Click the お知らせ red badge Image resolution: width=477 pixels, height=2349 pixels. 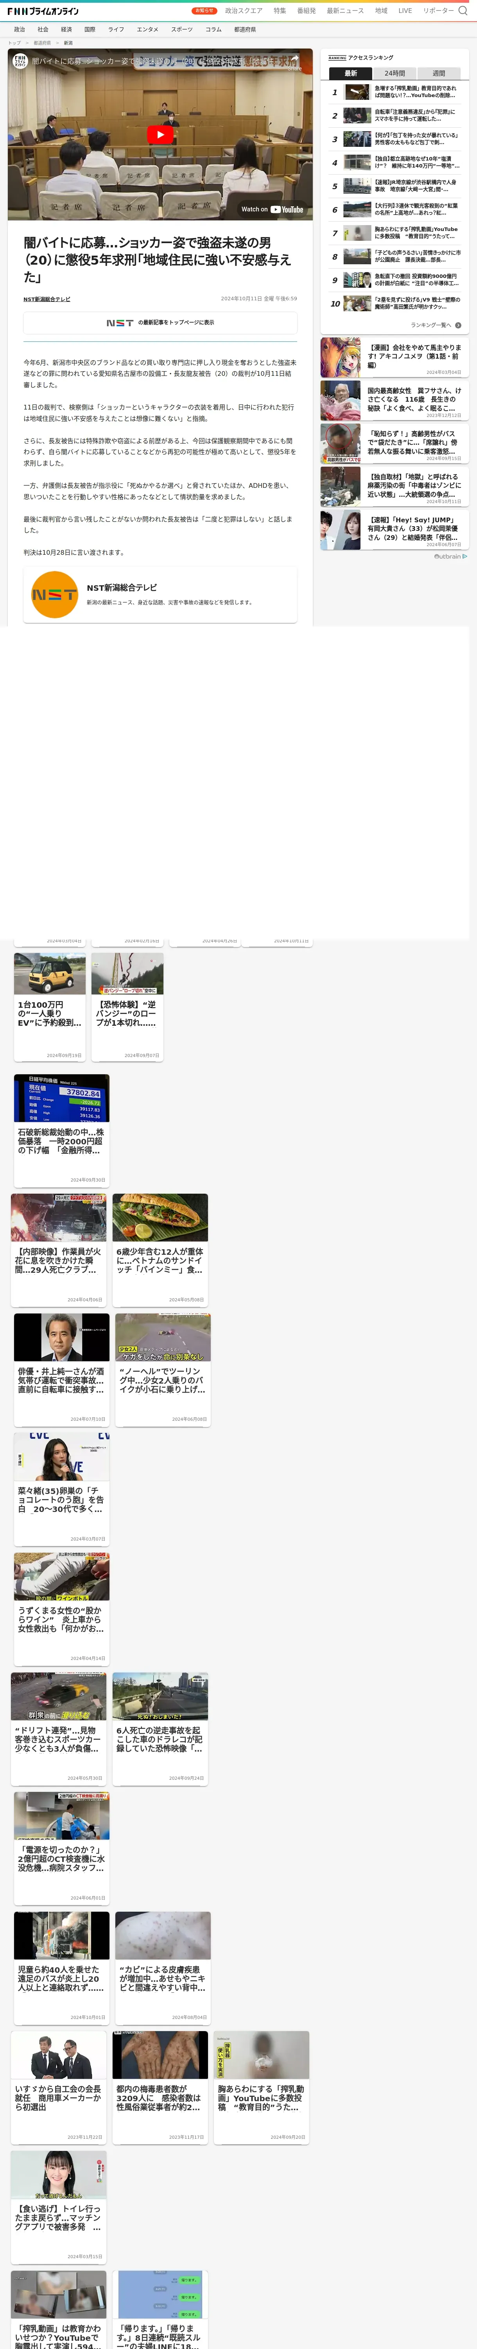pos(204,11)
